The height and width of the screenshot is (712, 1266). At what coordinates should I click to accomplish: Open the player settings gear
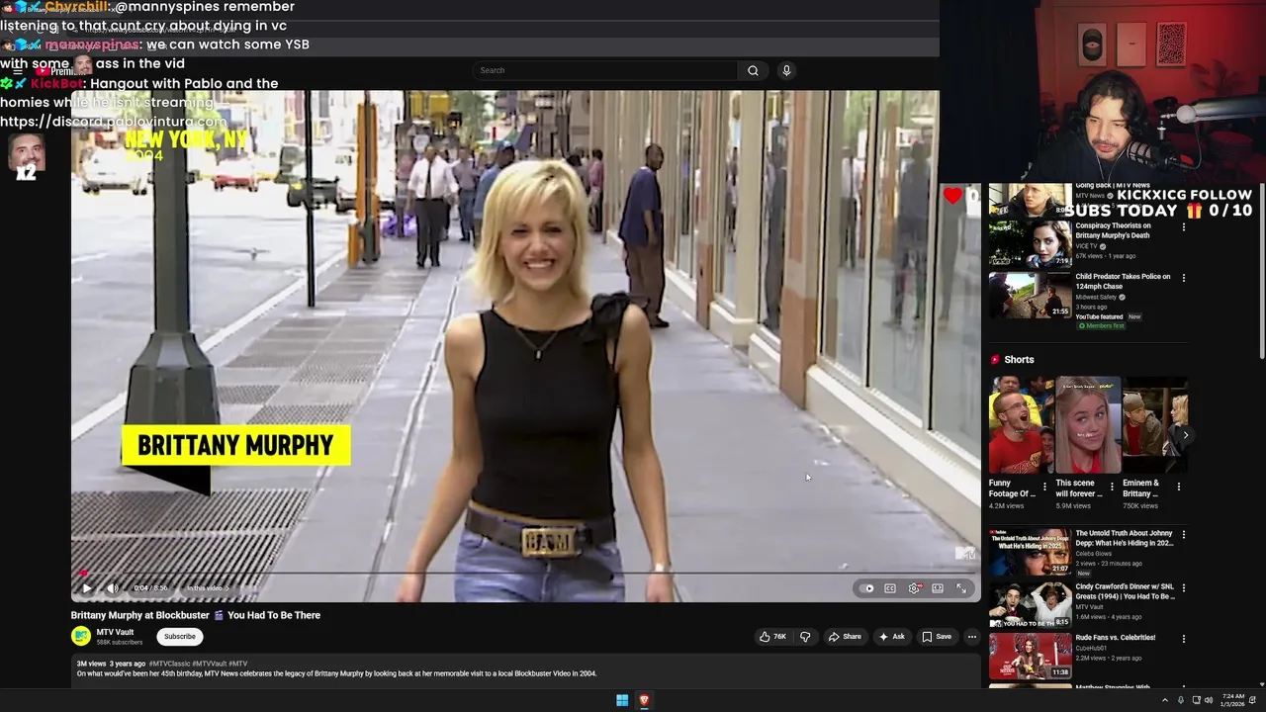click(914, 588)
